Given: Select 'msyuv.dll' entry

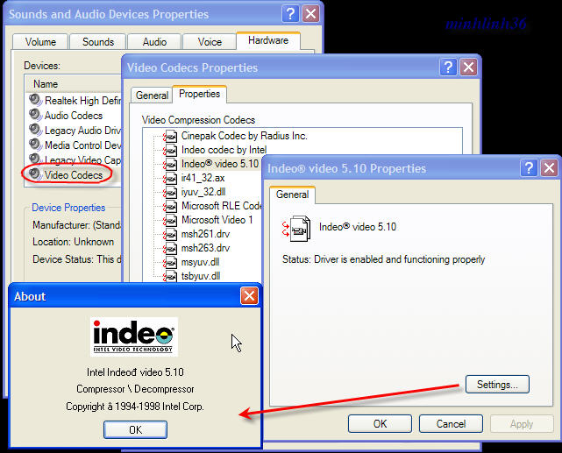Looking at the screenshot, I should point(200,263).
